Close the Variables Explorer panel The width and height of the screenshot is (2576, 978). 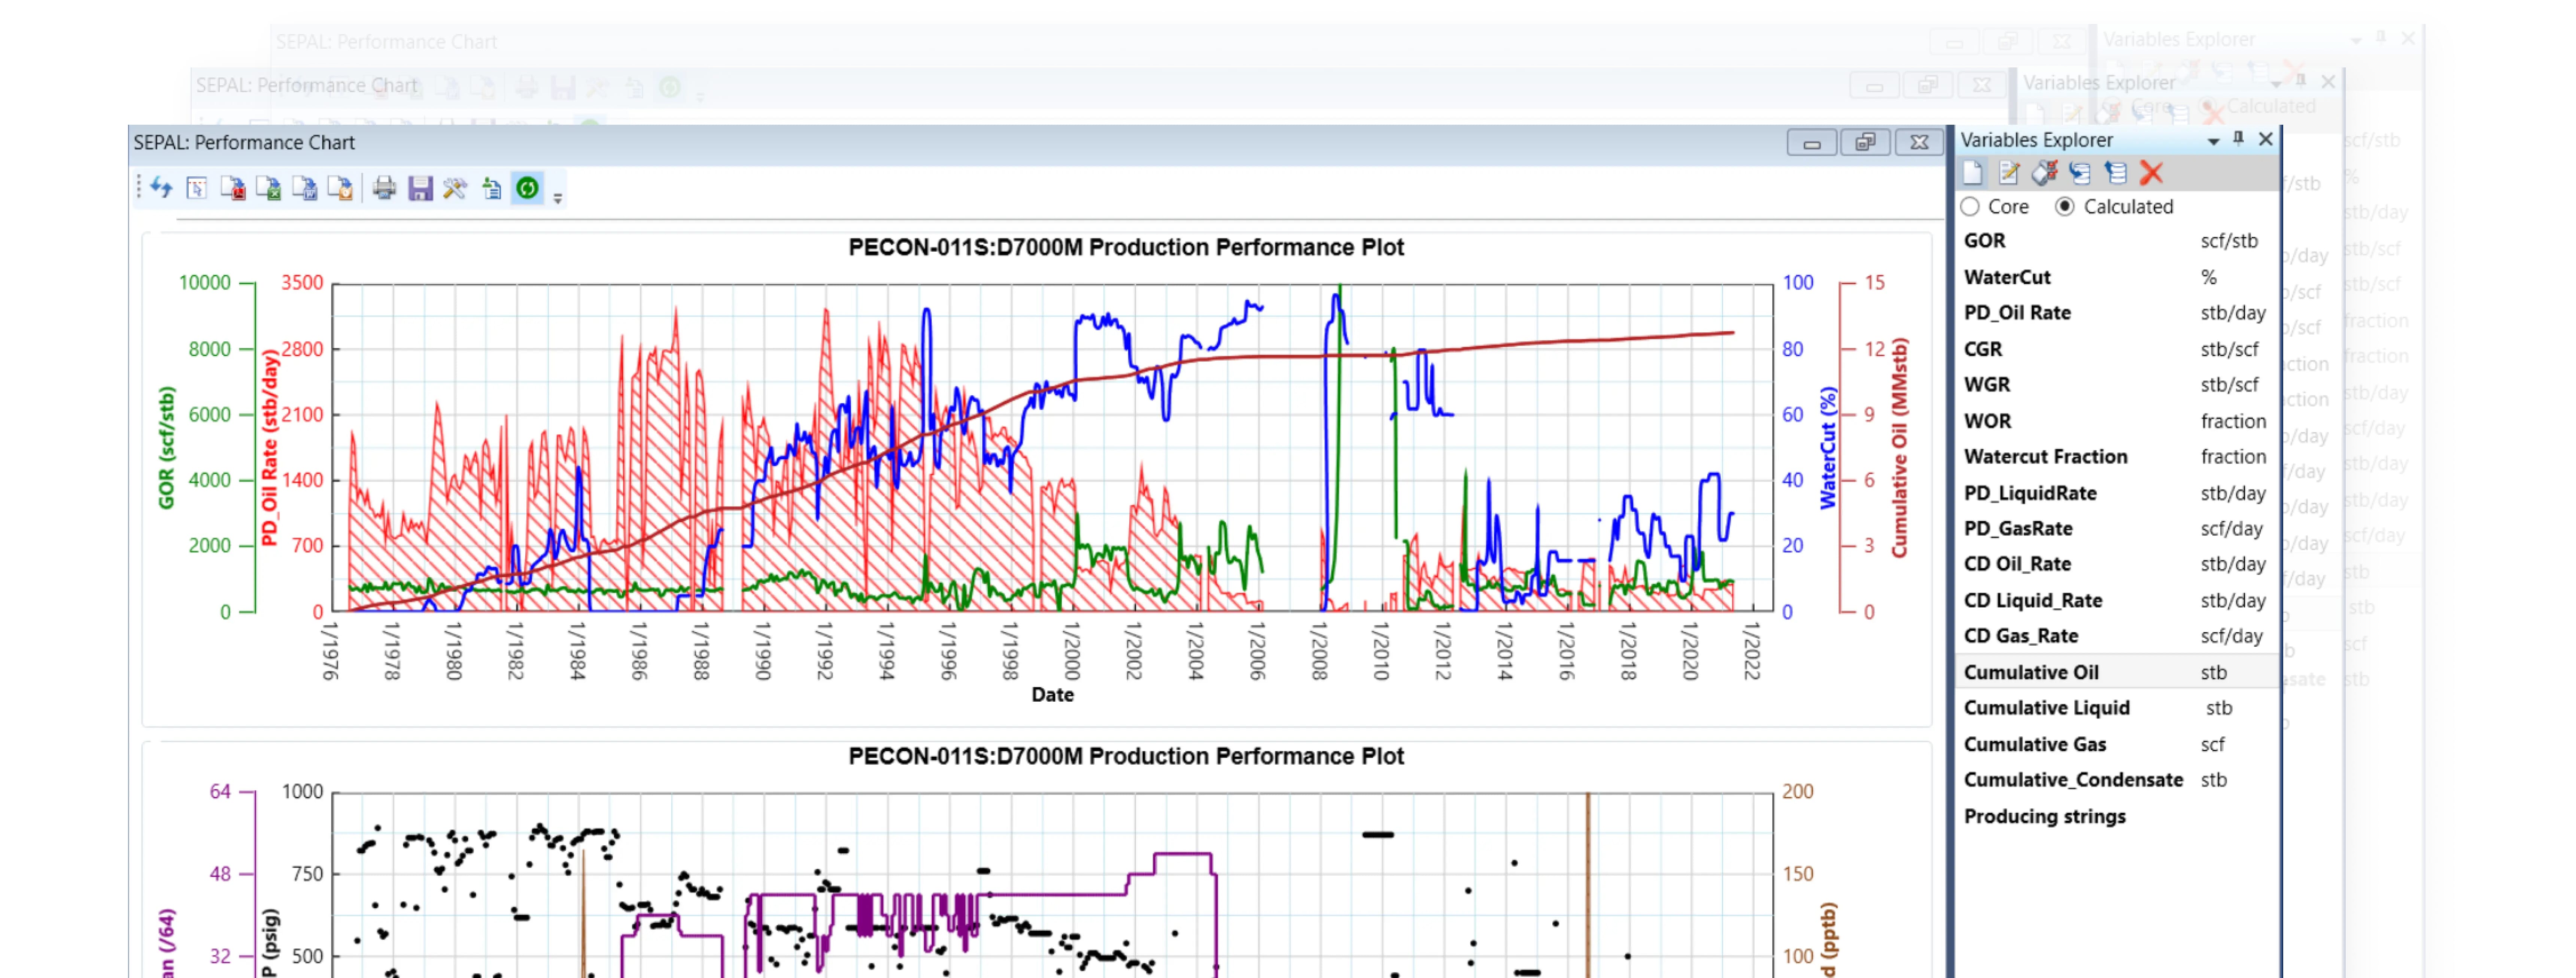(x=2266, y=139)
